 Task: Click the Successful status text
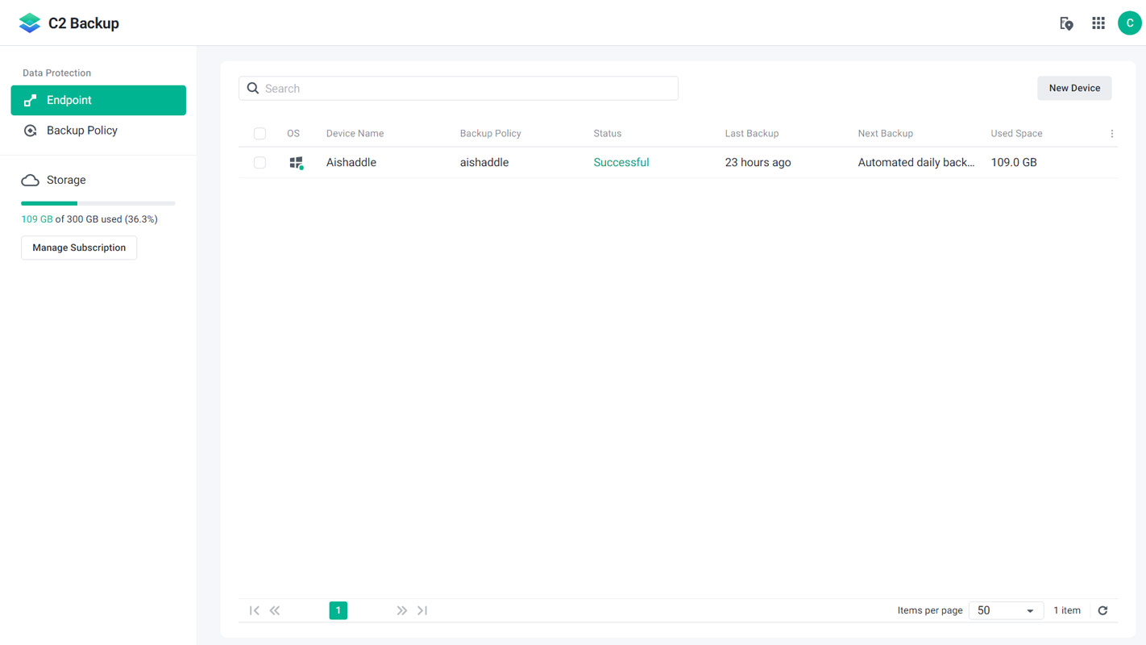621,163
